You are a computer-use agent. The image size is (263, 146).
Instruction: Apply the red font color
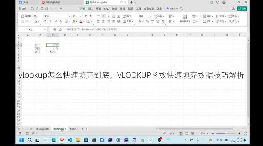(x=81, y=21)
